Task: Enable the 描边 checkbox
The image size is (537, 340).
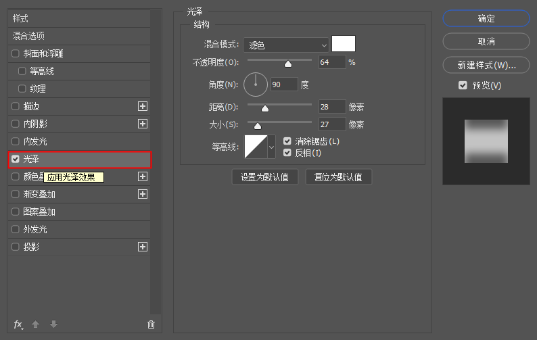Action: click(16, 106)
